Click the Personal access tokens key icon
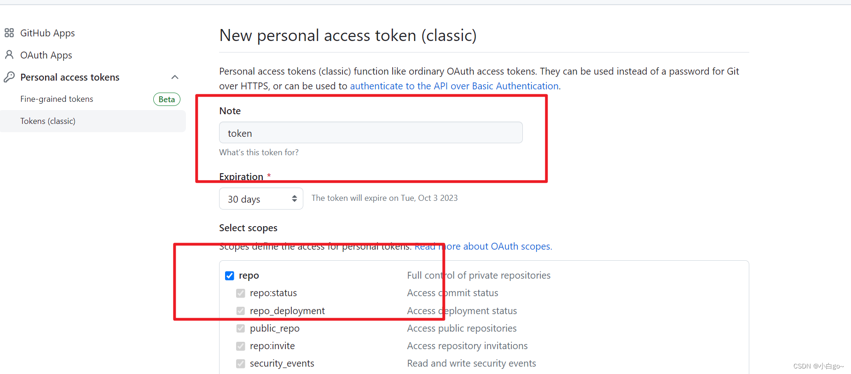Image resolution: width=851 pixels, height=374 pixels. point(9,77)
